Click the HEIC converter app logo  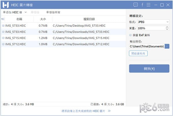pos(5,5)
